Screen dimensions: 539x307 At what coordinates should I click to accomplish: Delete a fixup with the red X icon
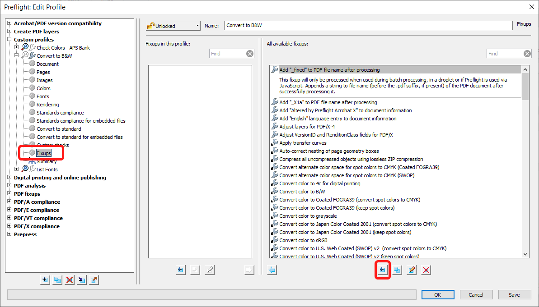click(425, 270)
